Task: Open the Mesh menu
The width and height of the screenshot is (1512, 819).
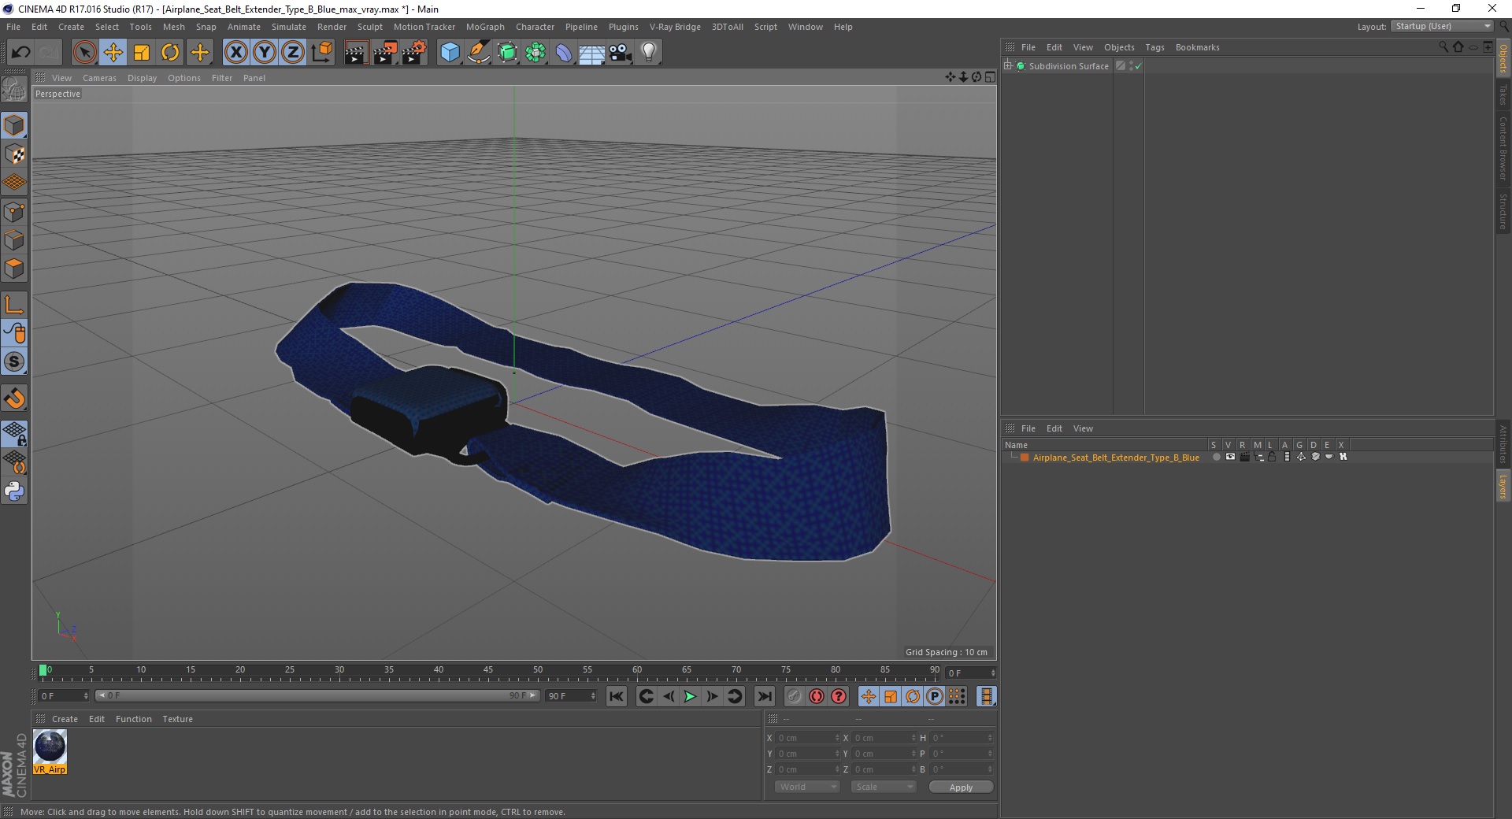Action: click(x=173, y=27)
